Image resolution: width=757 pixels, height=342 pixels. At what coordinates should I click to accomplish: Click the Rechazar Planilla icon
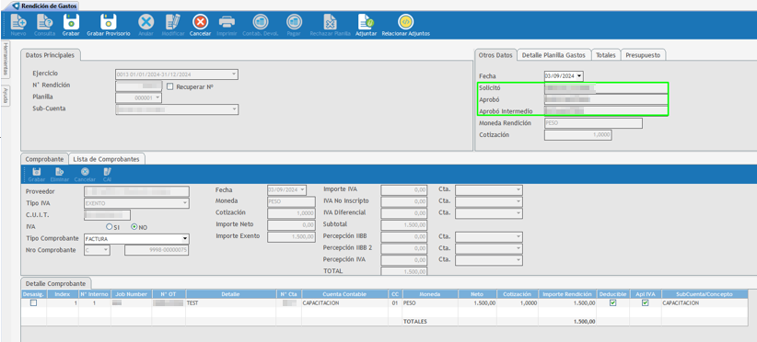click(x=331, y=22)
